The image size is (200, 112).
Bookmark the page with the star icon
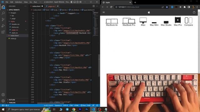(x=167, y=7)
